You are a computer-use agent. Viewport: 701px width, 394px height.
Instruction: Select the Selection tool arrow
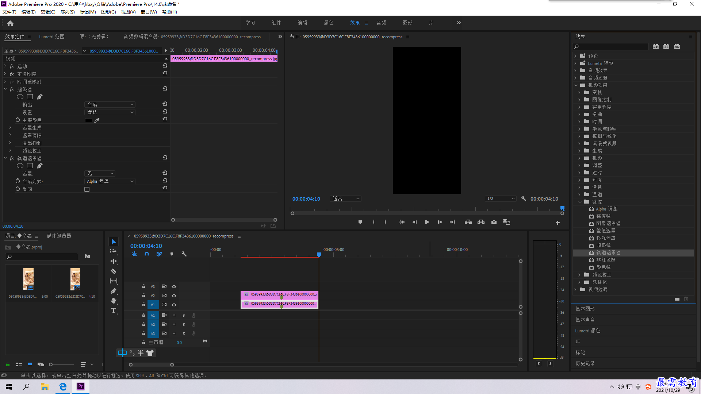click(x=114, y=242)
